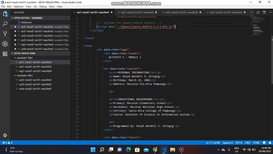The image size is (273, 154).
Task: Open the Windows Start menu
Action: click(x=93, y=150)
